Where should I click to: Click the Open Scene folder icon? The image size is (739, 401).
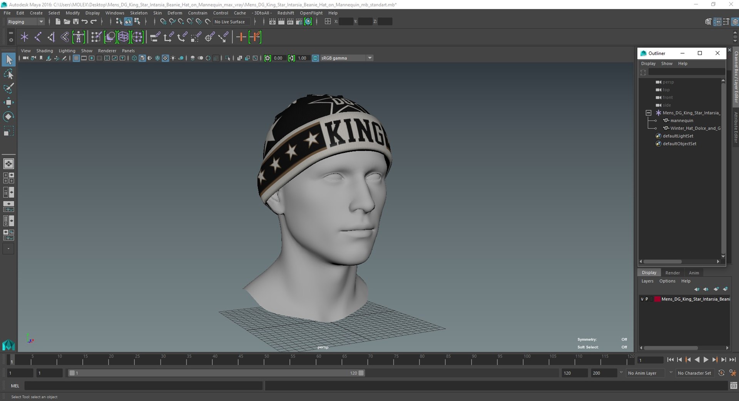point(67,22)
